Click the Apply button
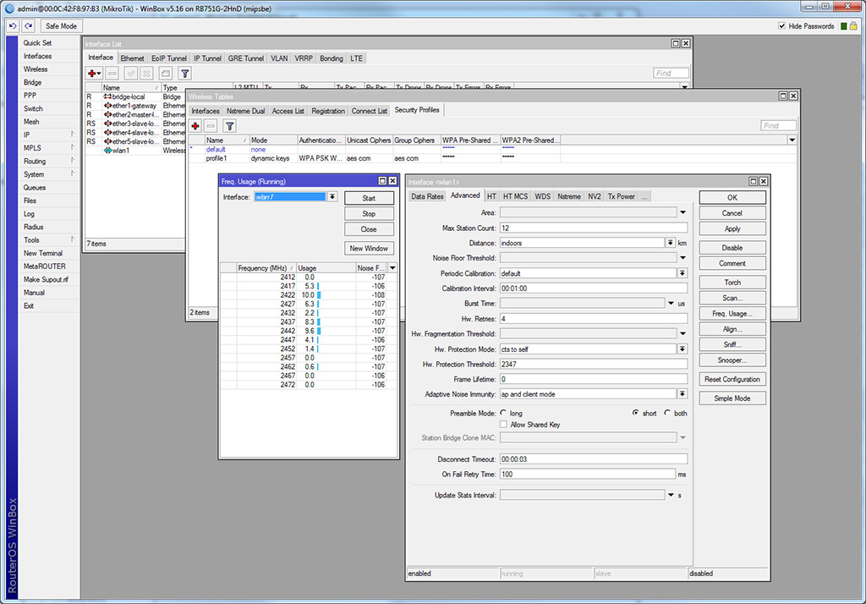This screenshot has width=866, height=604. tap(732, 228)
